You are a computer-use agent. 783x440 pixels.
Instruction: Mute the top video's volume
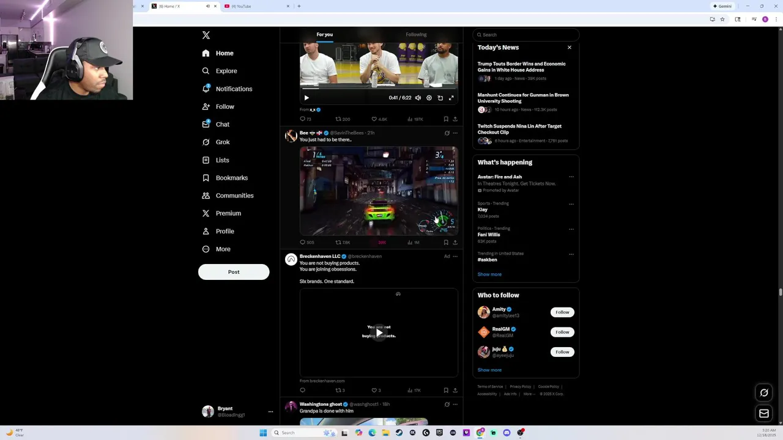[418, 98]
